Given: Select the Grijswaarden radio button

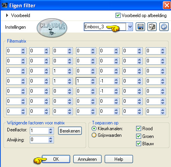Looking at the screenshot, I should [94, 135].
